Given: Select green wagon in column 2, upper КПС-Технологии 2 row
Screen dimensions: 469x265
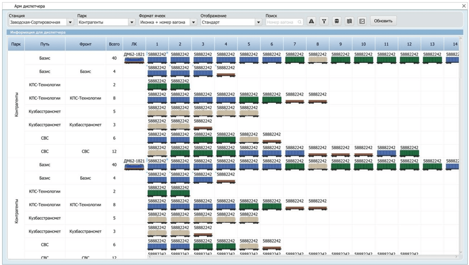Looking at the screenshot, I should 180,87.
